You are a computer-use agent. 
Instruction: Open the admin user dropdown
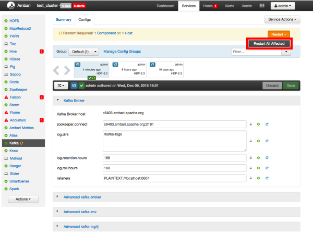[x=283, y=6]
